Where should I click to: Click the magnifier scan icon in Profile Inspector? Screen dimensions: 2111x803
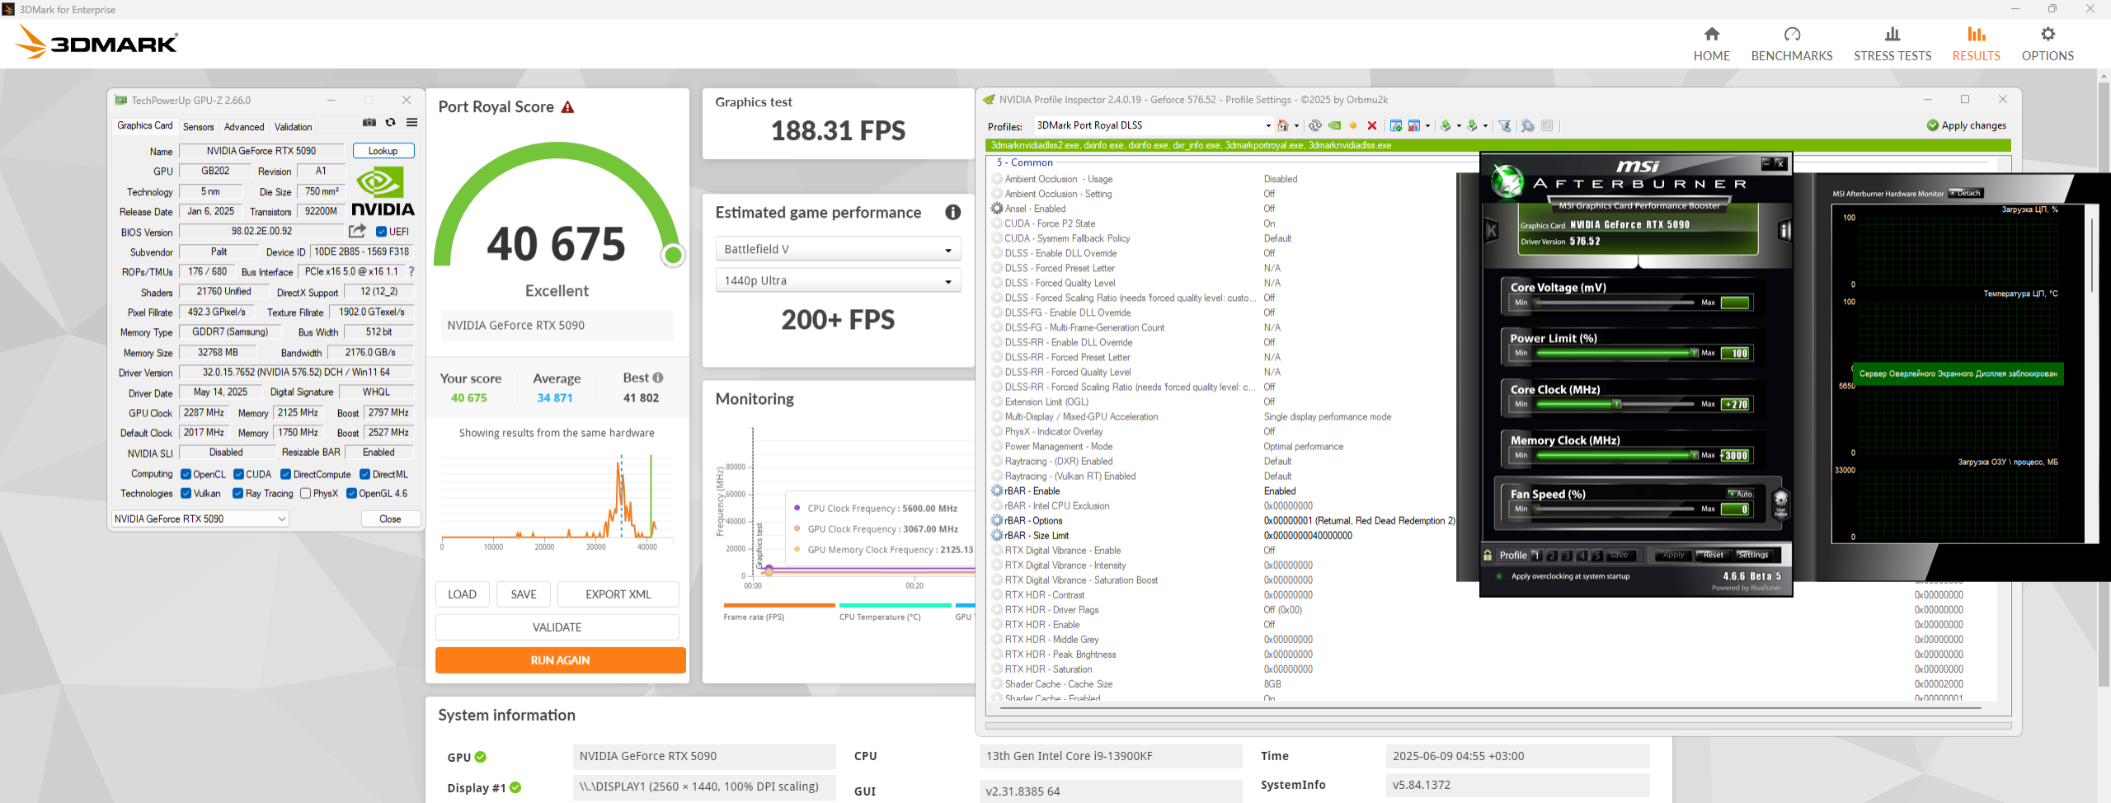pyautogui.click(x=1527, y=126)
